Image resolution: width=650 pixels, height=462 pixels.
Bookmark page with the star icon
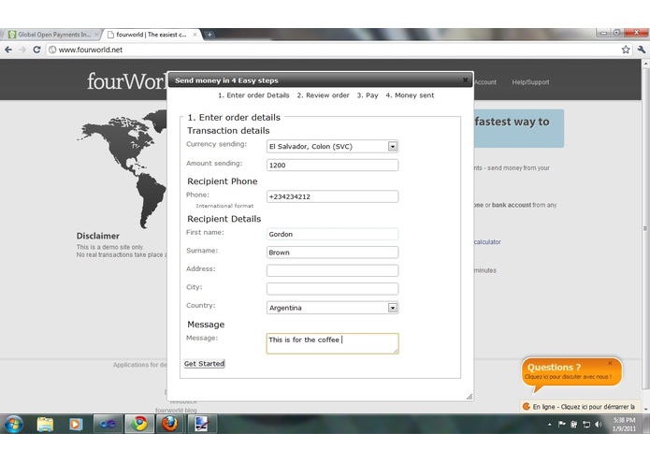tap(626, 50)
